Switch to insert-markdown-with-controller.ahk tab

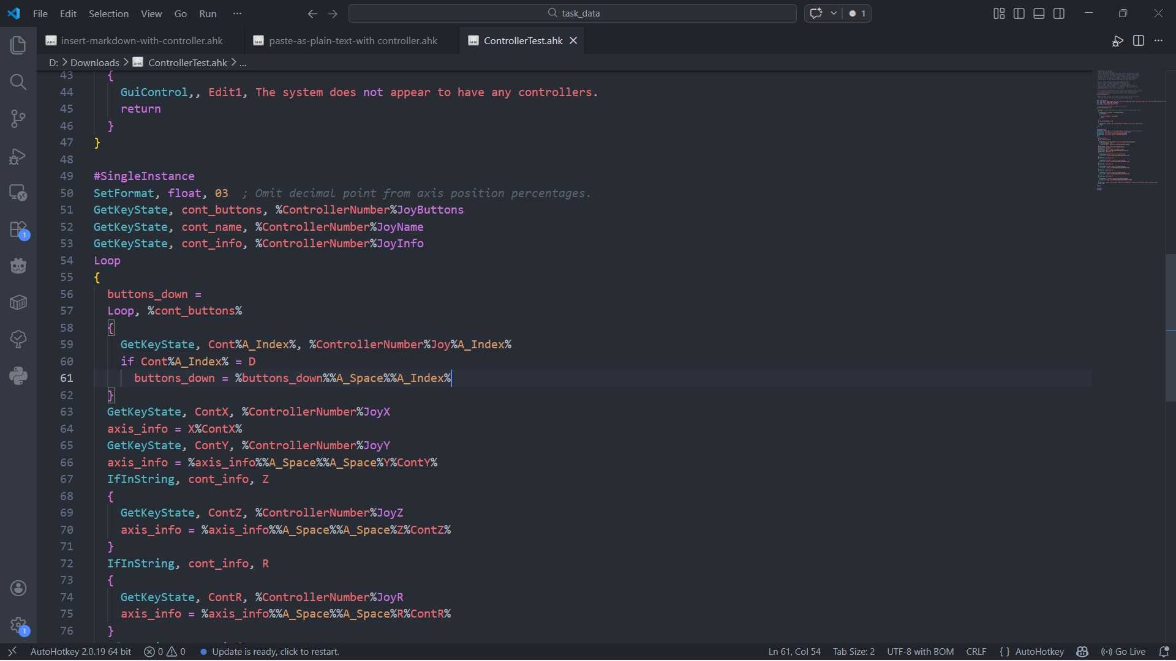[x=141, y=40]
